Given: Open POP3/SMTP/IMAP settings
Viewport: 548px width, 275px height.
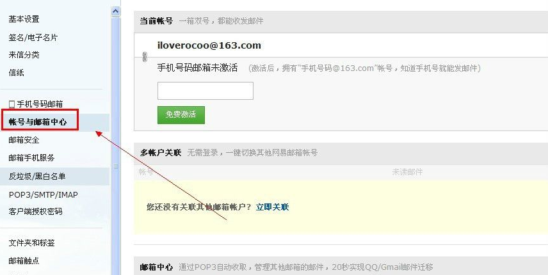Looking at the screenshot, I should pos(44,194).
